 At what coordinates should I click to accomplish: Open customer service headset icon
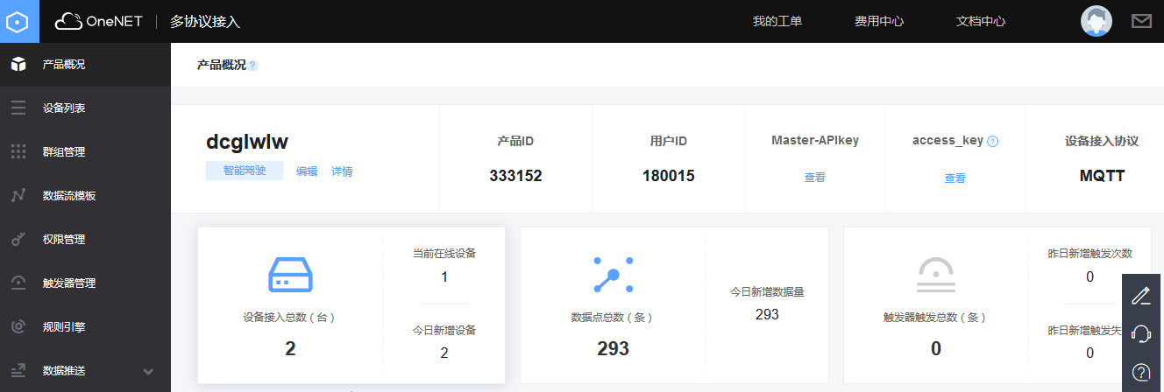(1140, 333)
